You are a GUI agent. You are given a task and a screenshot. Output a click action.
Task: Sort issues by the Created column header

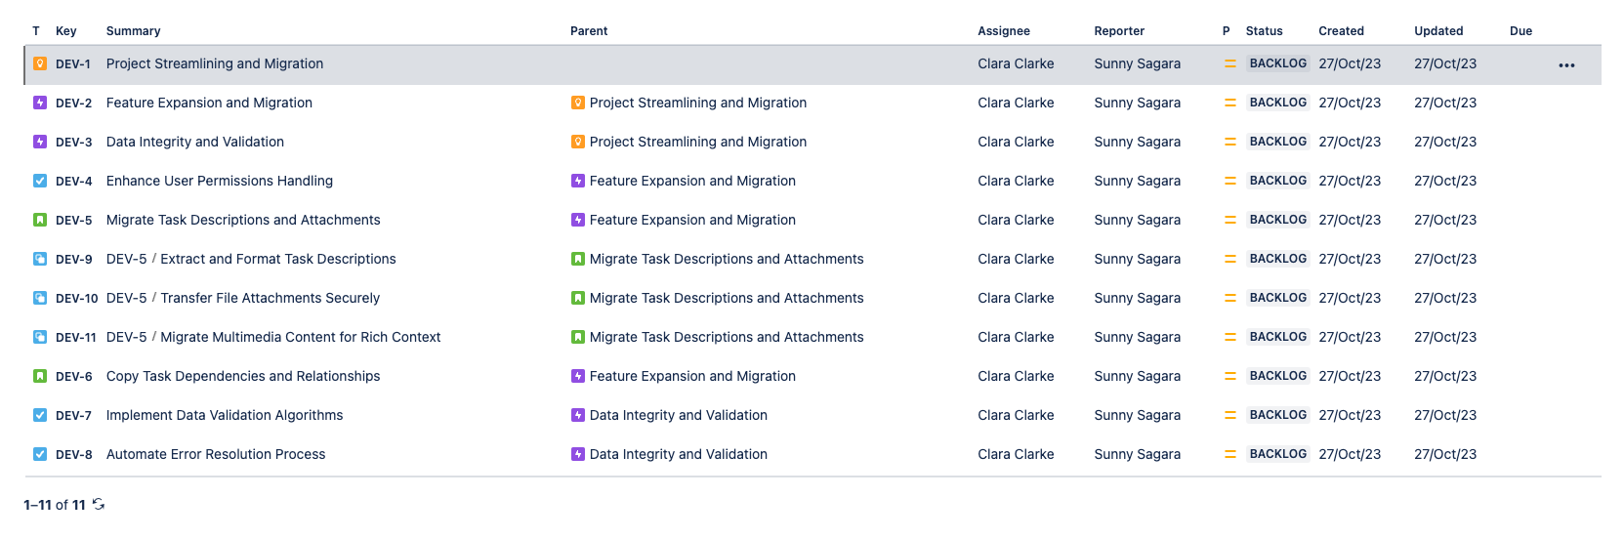(1341, 31)
